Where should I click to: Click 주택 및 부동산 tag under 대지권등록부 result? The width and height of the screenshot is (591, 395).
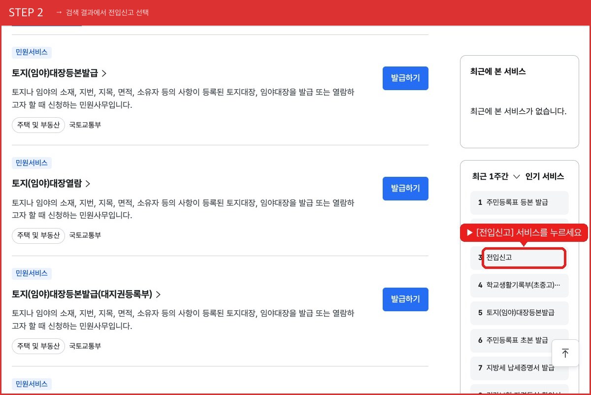(38, 346)
